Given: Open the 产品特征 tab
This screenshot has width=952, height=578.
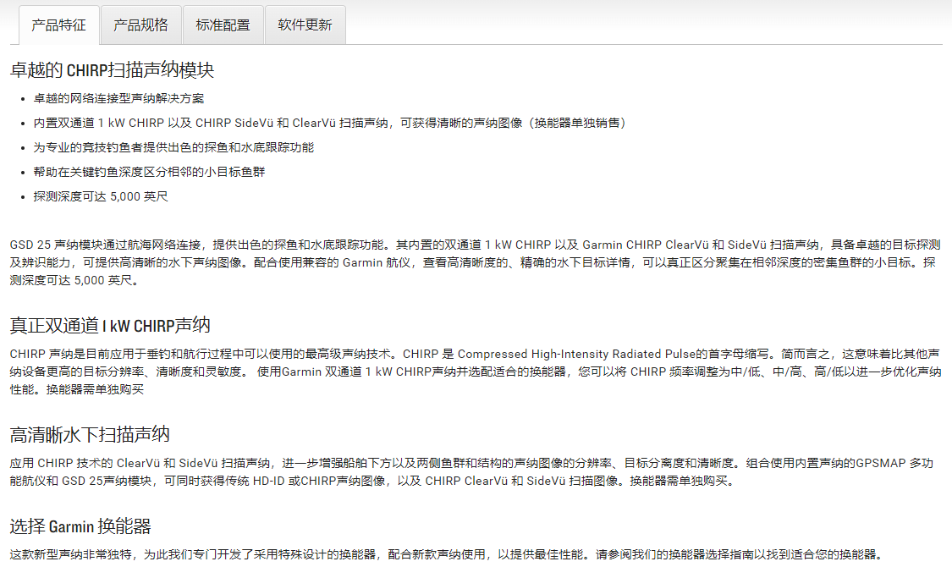Looking at the screenshot, I should [x=59, y=25].
